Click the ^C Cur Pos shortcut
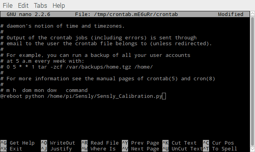Screen dimensions: 255x152 pyautogui.click(x=218, y=143)
